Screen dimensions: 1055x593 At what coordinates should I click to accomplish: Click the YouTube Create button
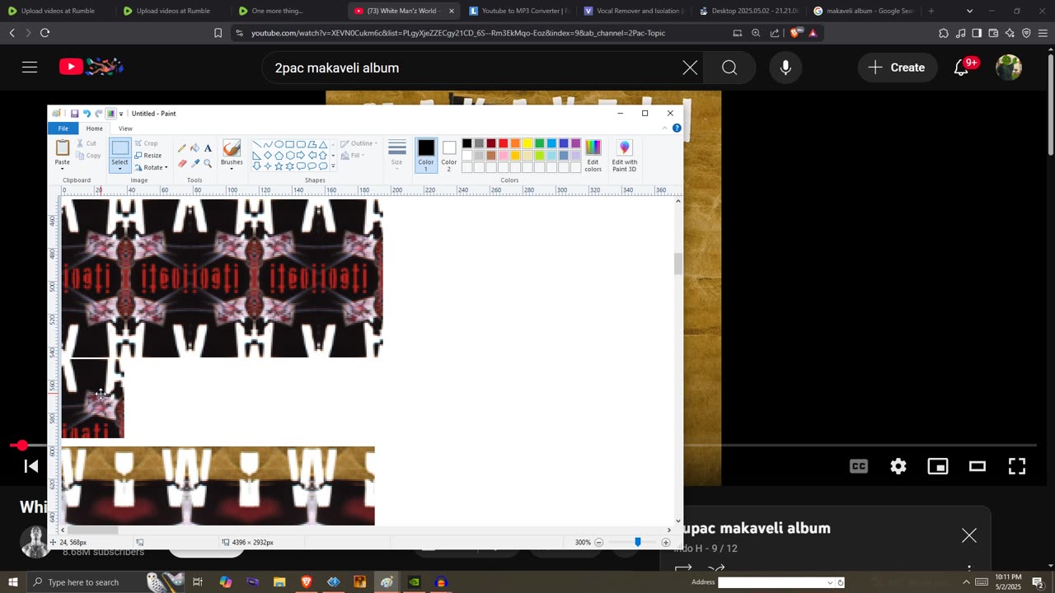(897, 68)
